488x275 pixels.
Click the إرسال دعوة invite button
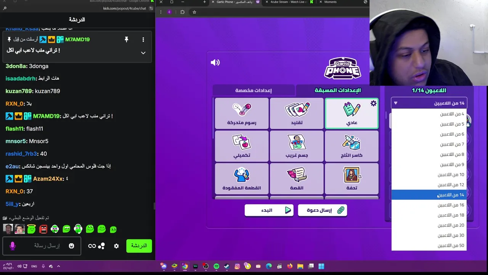click(323, 210)
